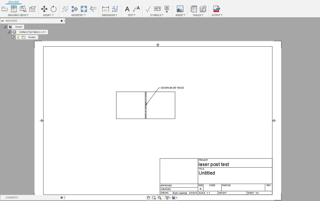Open the MODIFY dropdown menu
This screenshot has height=201, width=320.
coord(48,15)
